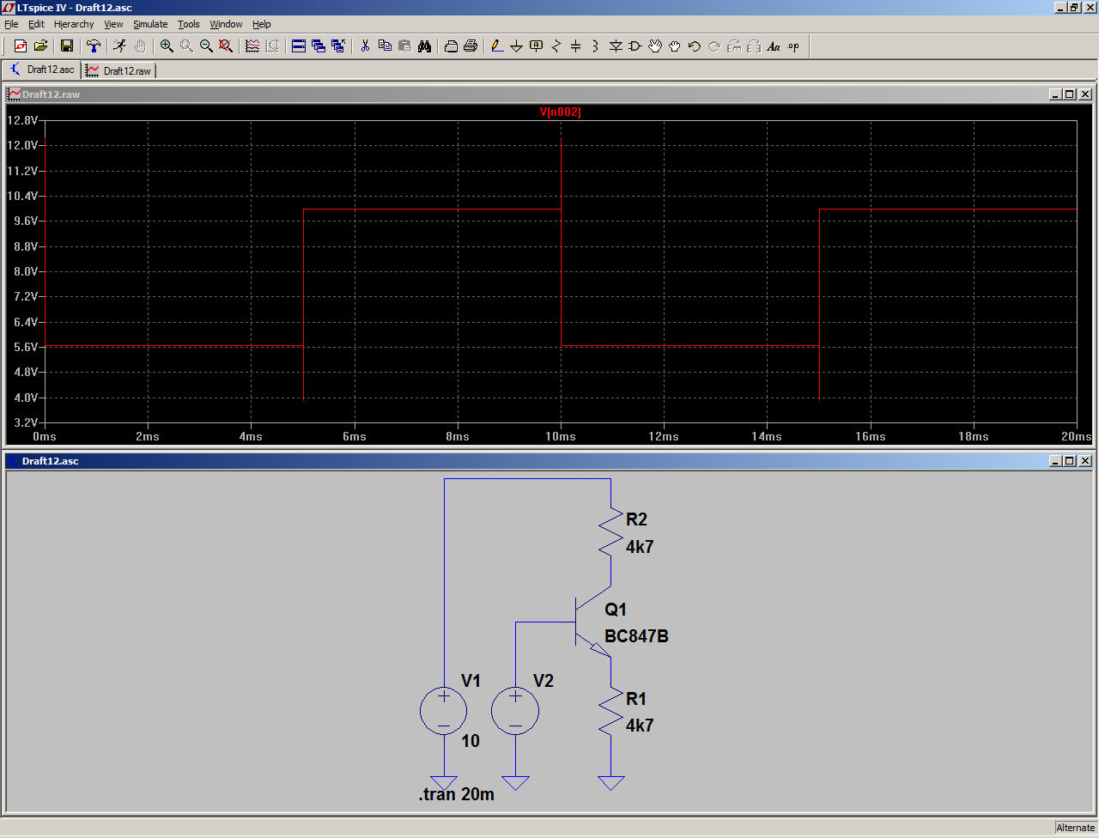Screen dimensions: 1099x838
Task: Zoom to fit with the crossed magnifier icon
Action: click(226, 46)
